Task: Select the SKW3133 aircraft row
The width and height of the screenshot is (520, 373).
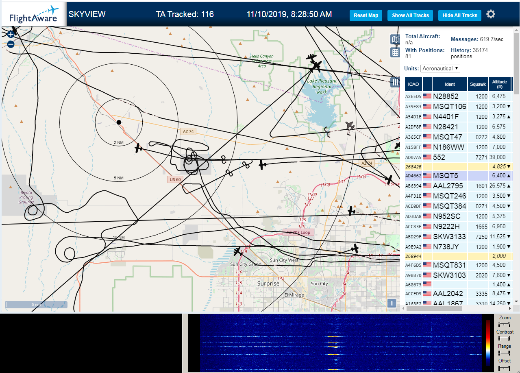Action: coord(459,236)
